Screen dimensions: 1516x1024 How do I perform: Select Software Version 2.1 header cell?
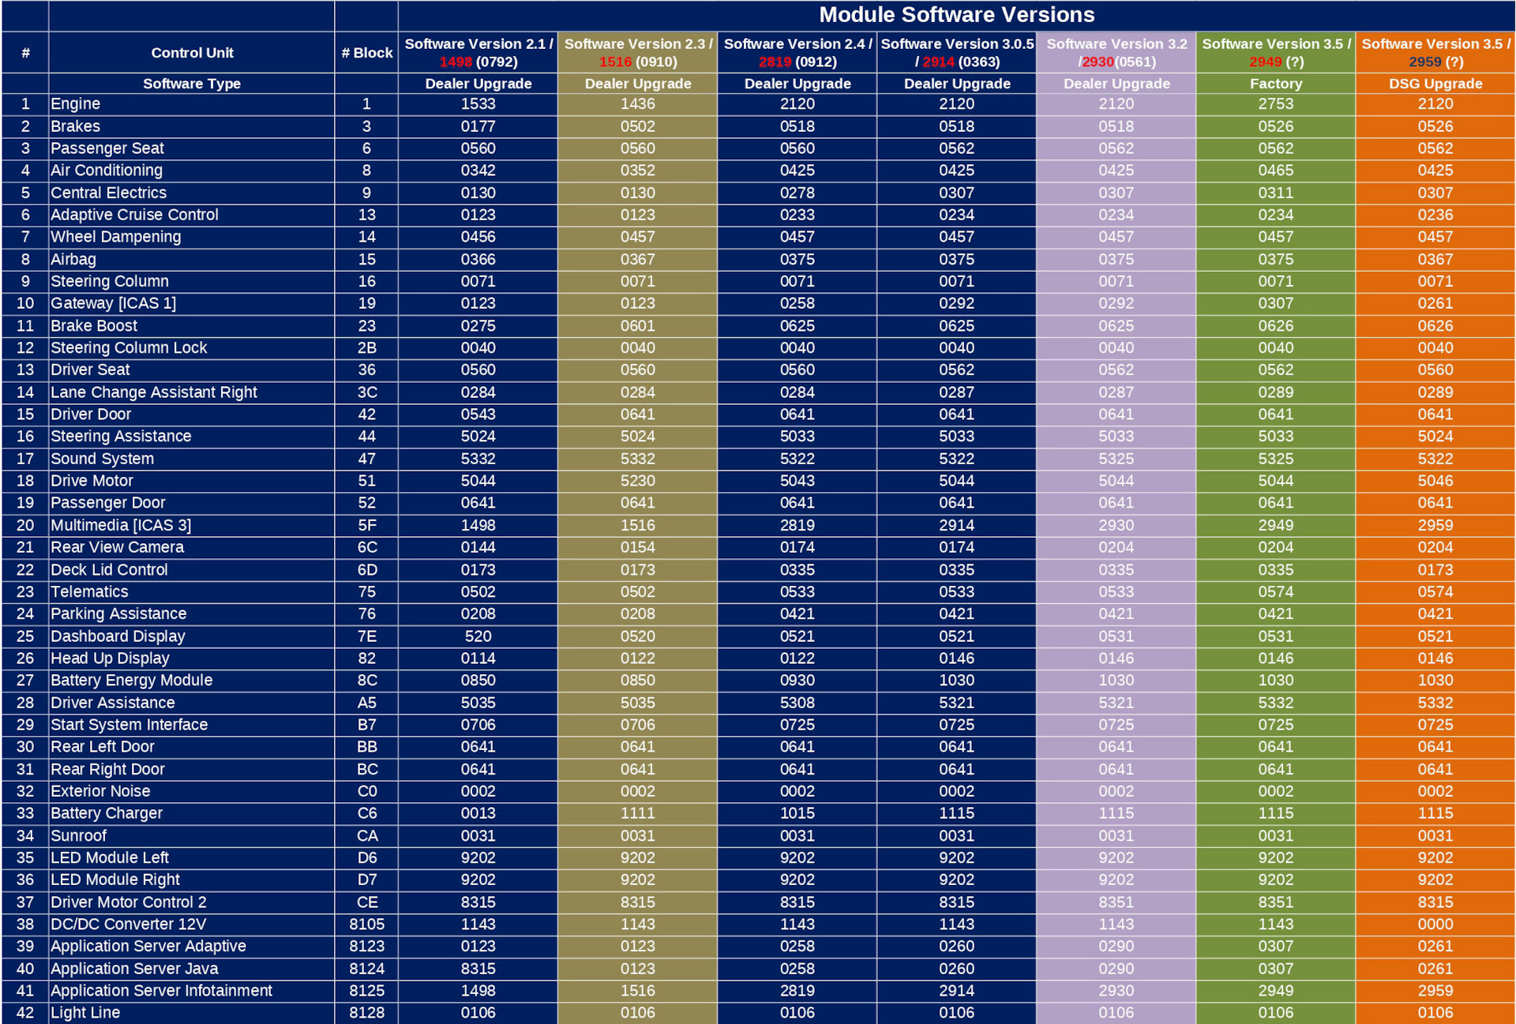pyautogui.click(x=478, y=53)
